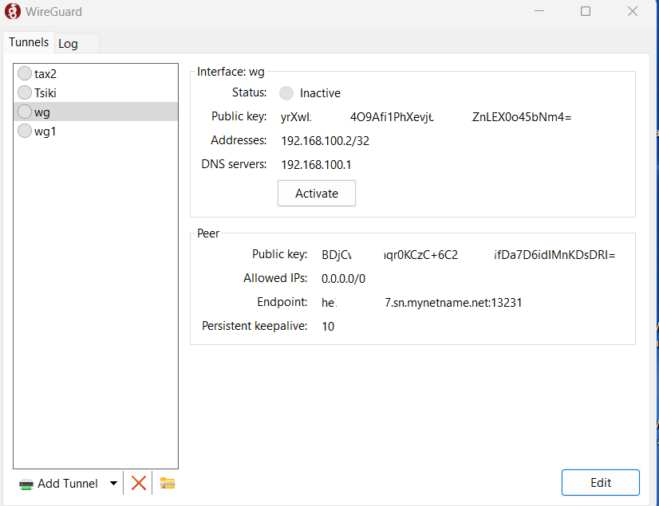Viewport: 659px width, 506px height.
Task: Click the zip folder icon to import tunnels
Action: coord(166,483)
